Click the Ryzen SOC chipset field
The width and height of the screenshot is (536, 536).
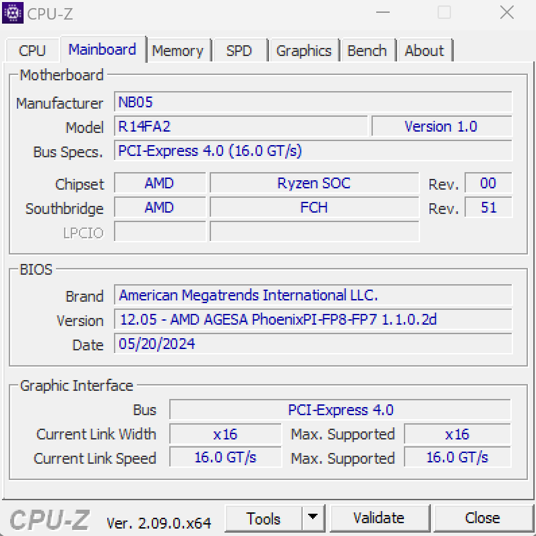click(x=314, y=183)
